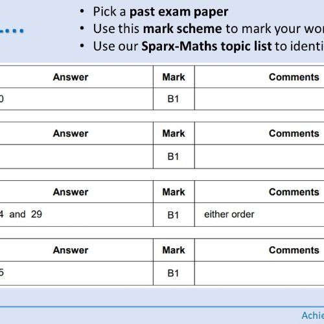Select the 'either order' comments cell
324x324 pixels.
259,214
